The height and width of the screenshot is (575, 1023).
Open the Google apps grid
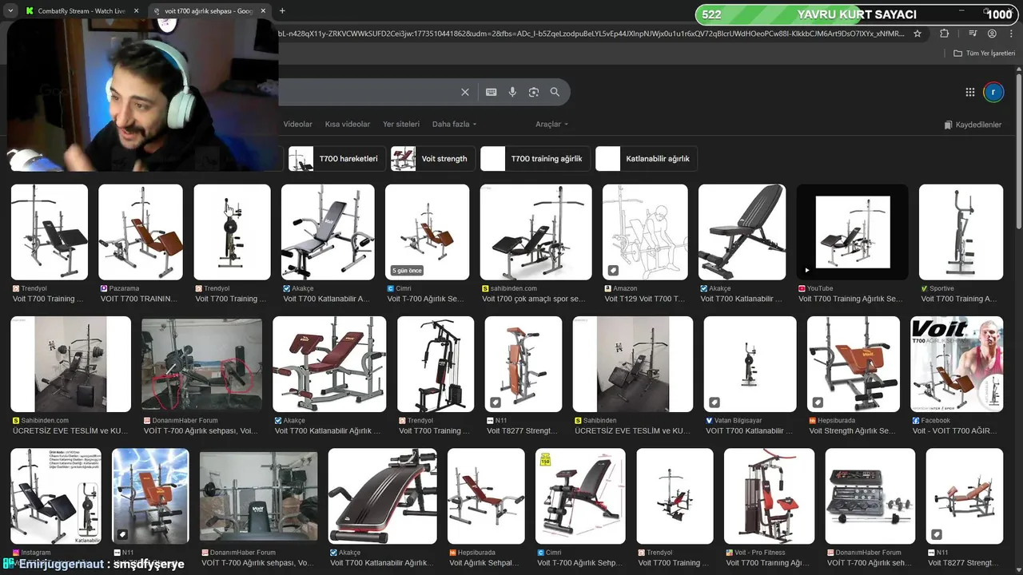(x=970, y=92)
